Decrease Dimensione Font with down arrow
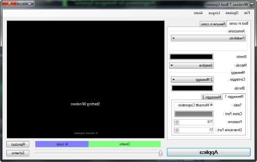The image size is (257, 162). point(176,131)
